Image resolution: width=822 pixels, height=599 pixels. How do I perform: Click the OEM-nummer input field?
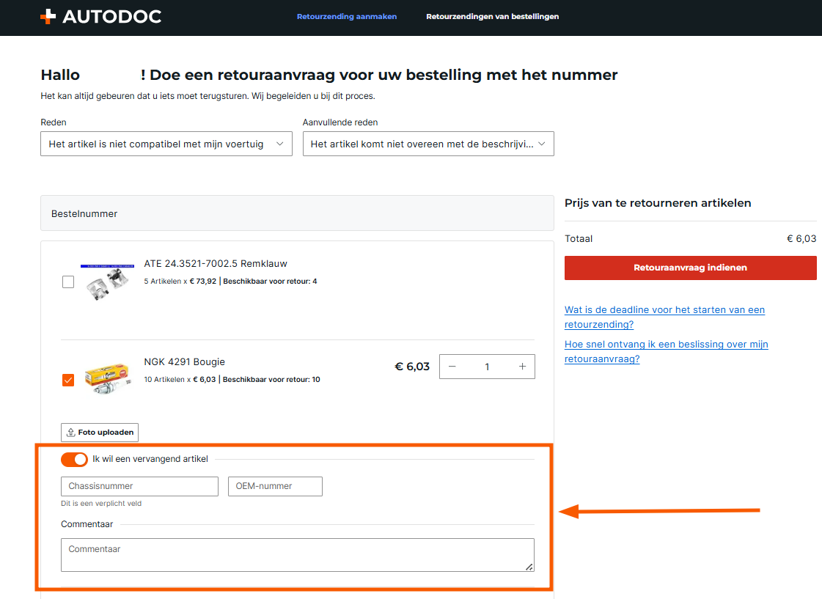pyautogui.click(x=275, y=486)
